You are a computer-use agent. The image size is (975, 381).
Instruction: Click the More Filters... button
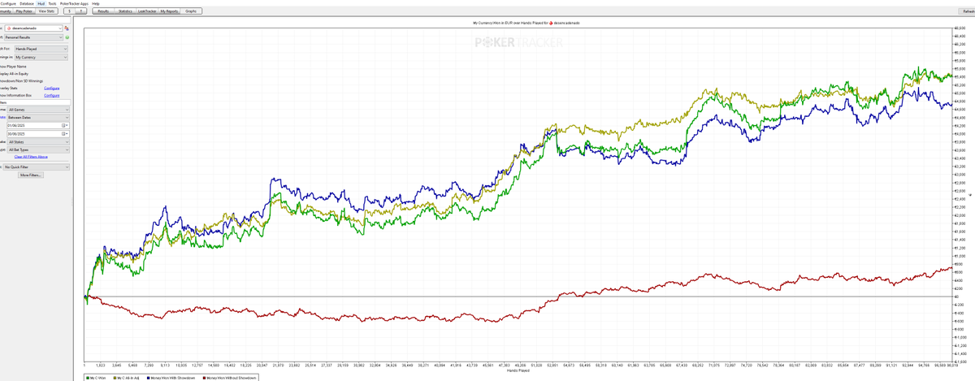(31, 175)
